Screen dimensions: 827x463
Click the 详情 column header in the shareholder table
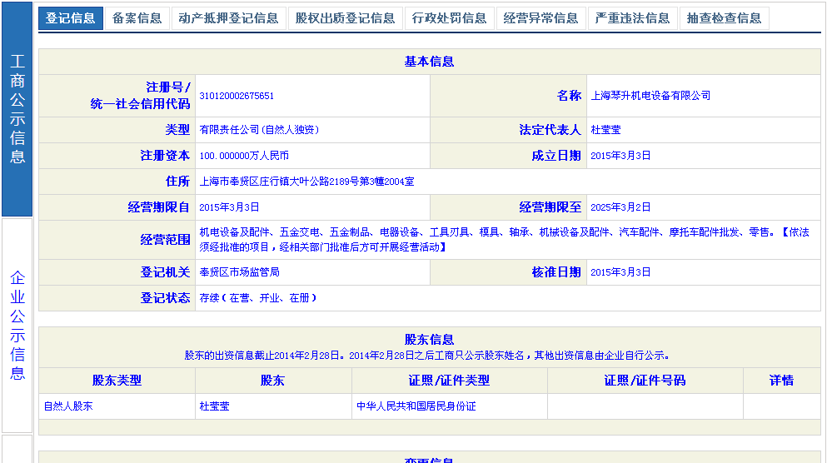click(x=781, y=381)
